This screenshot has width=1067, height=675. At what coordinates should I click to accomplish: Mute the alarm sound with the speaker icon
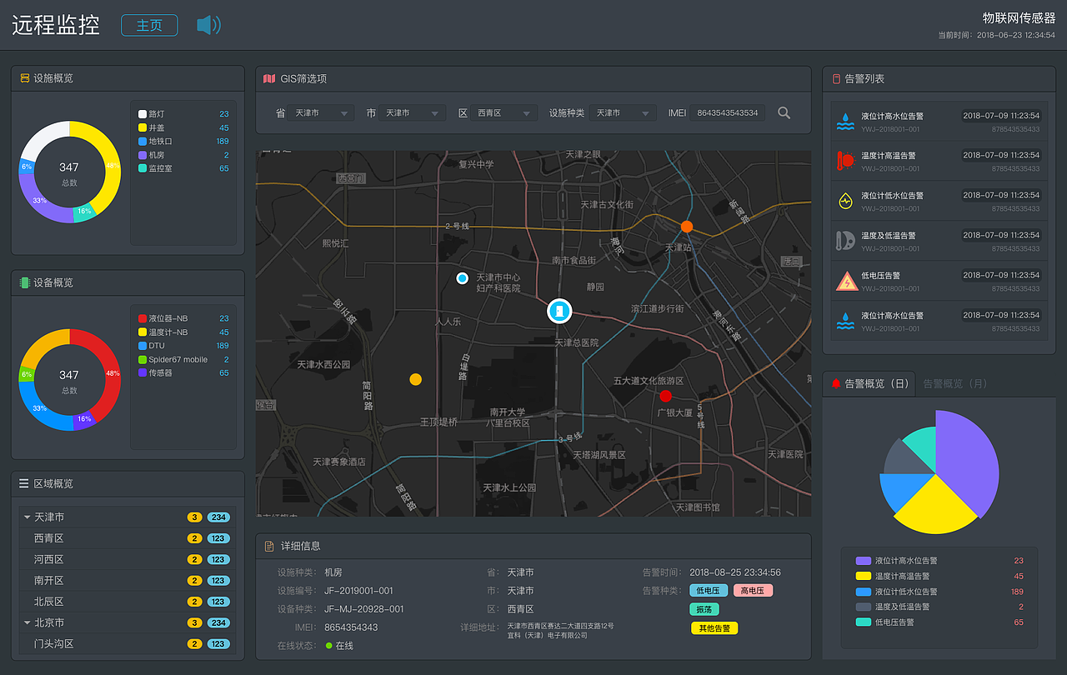point(208,25)
